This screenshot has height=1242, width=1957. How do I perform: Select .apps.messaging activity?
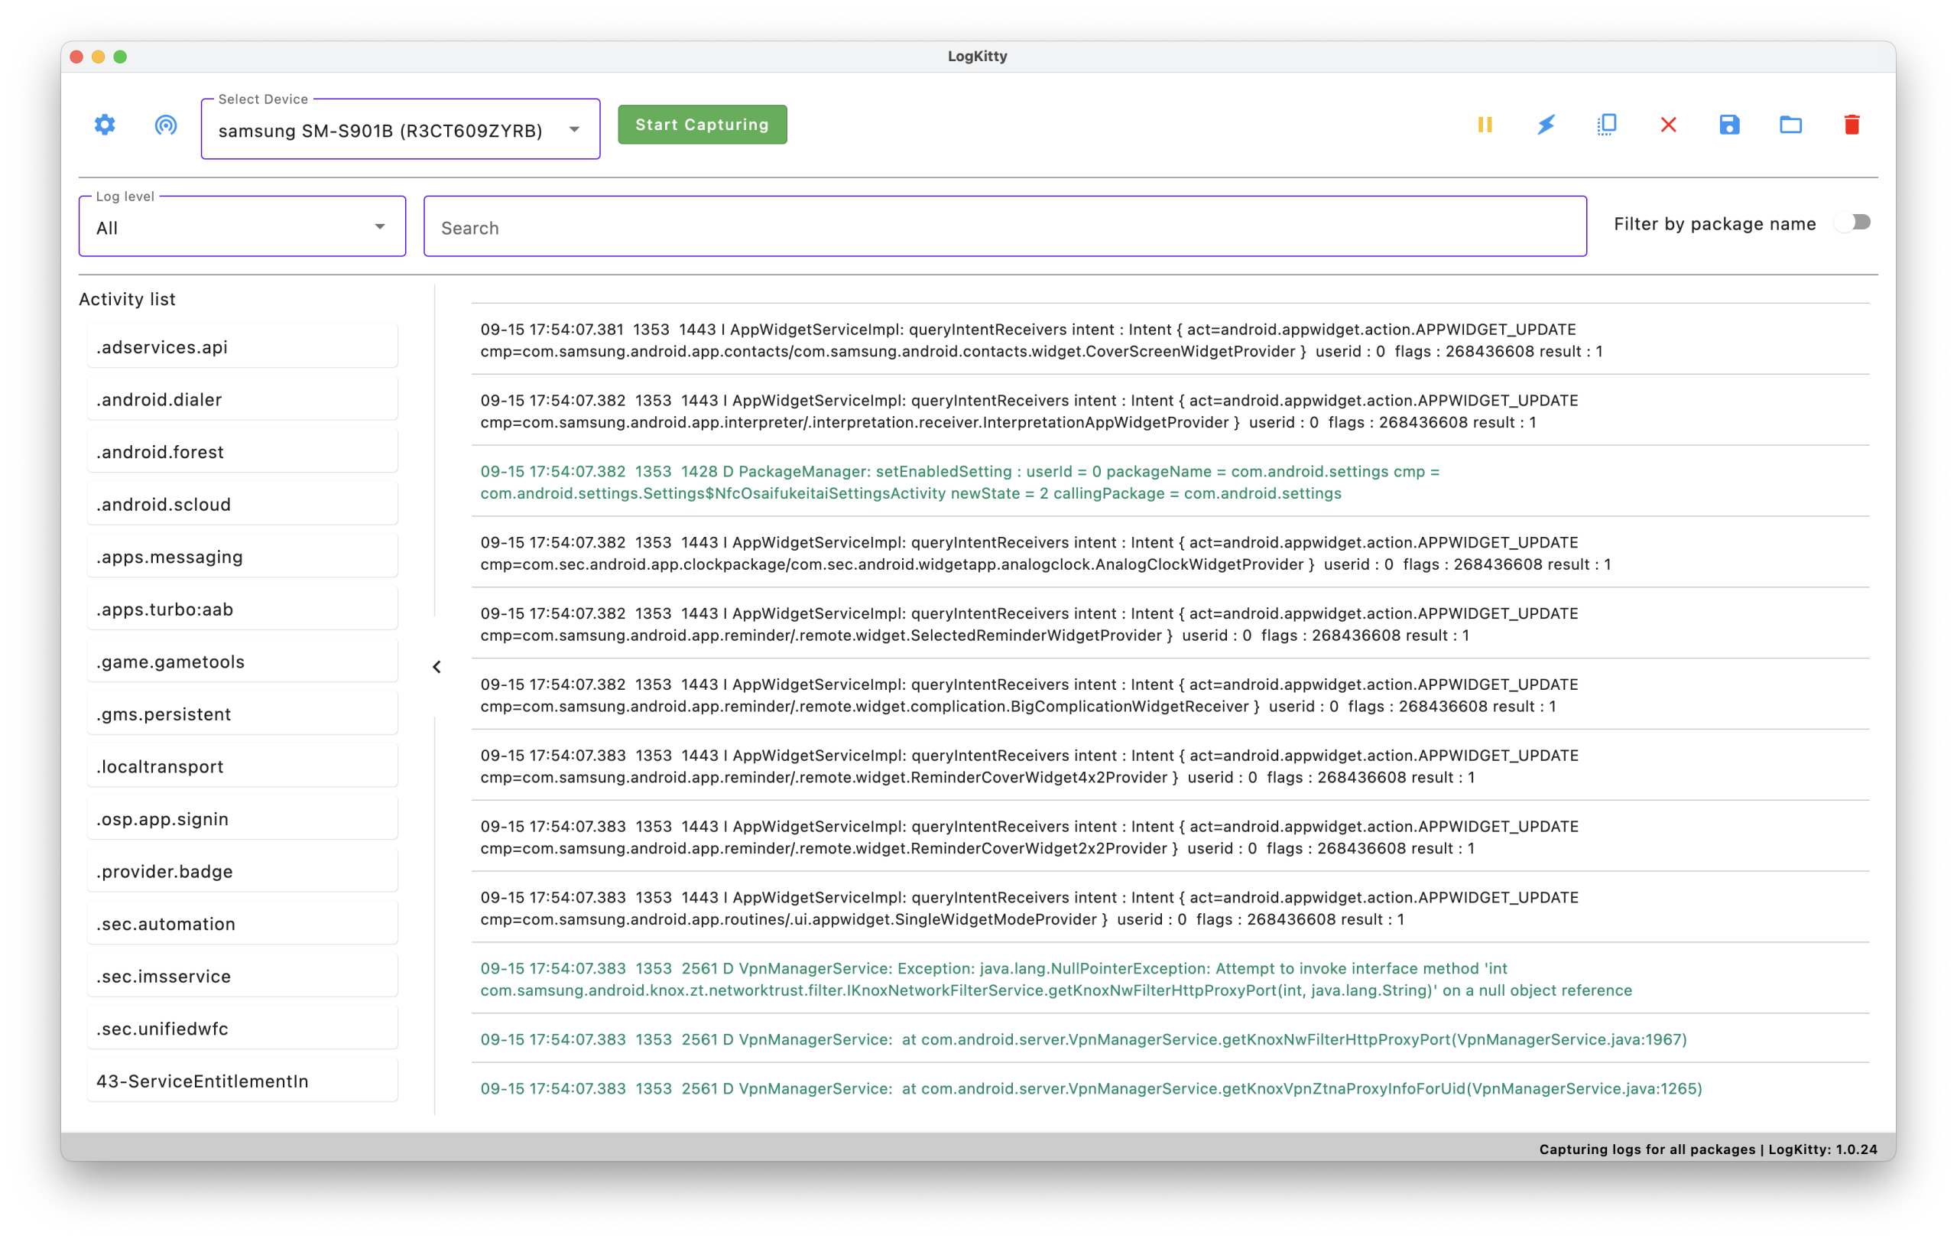point(242,557)
